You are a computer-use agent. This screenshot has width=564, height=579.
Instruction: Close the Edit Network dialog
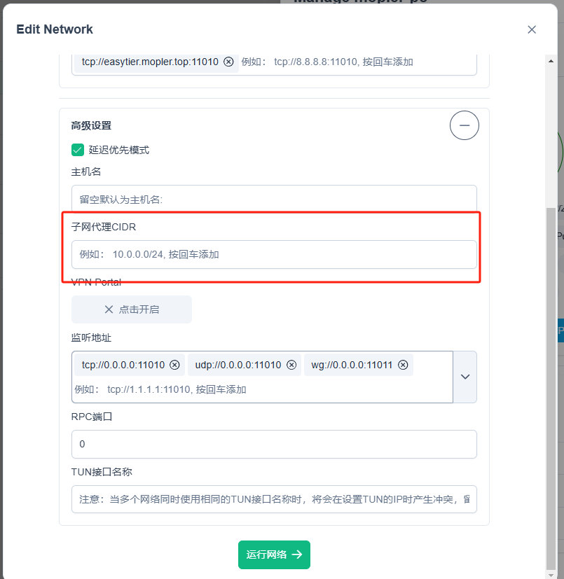tap(532, 29)
